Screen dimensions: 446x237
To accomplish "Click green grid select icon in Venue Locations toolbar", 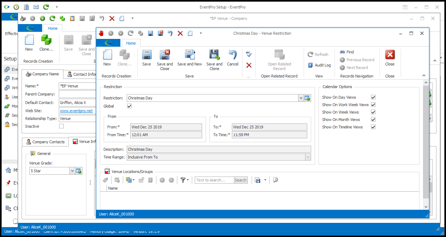I will 130,180.
